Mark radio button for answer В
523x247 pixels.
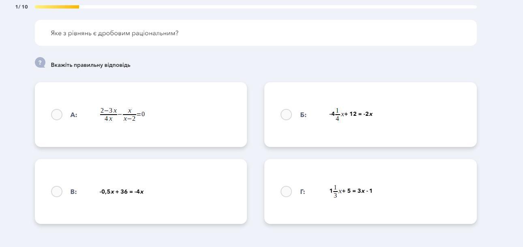[x=57, y=192]
